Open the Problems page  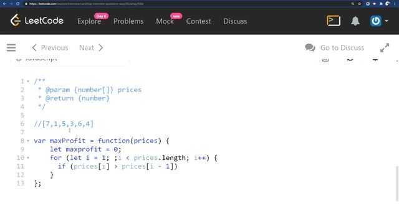(128, 21)
